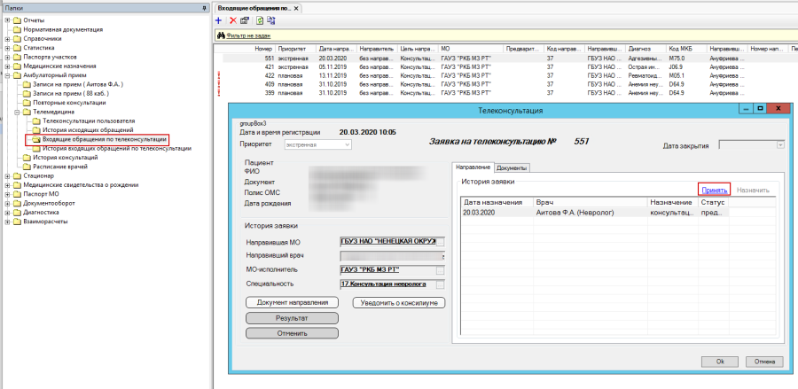The image size is (798, 389).
Task: Add a new record with the blue plus icon
Action: [x=219, y=21]
